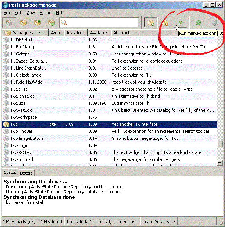This screenshot has height=227, width=225.
Task: Select the View installed packages icon
Action: tap(23, 23)
